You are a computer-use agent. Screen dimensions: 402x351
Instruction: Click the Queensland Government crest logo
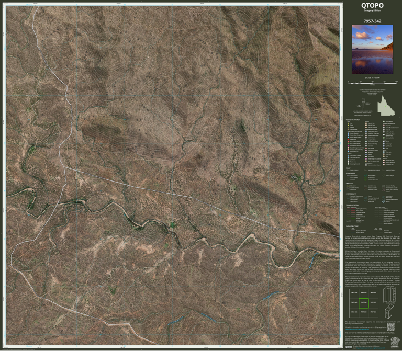pyautogui.click(x=395, y=343)
